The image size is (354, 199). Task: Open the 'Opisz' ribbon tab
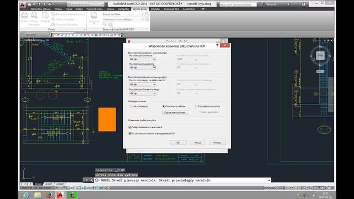click(x=69, y=9)
